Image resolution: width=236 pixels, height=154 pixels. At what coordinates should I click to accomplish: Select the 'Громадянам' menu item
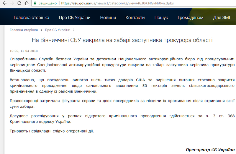pos(190,18)
